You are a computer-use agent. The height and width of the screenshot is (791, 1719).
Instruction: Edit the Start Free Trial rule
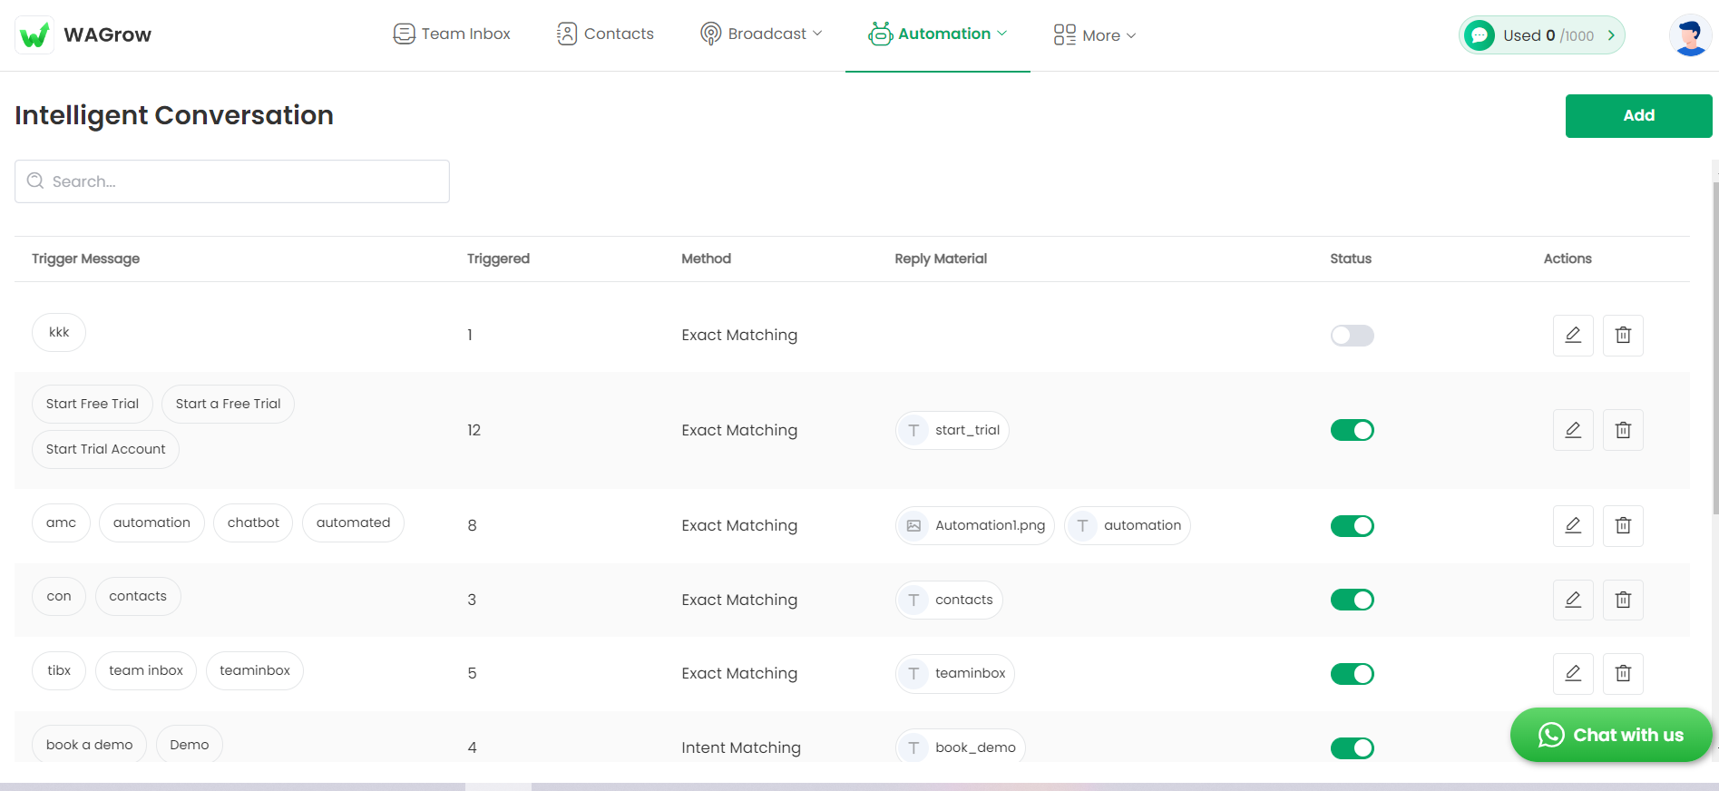coord(1573,430)
